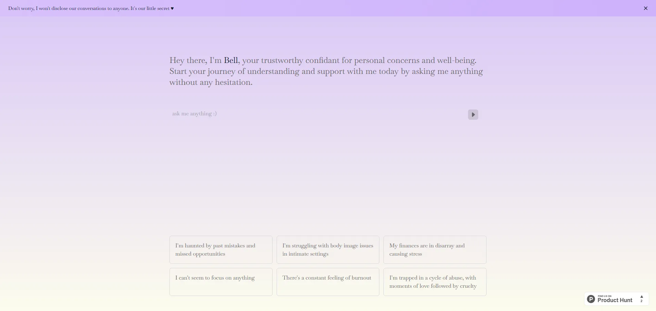Click the "without any hesitation" greeting line
This screenshot has height=311, width=656.
pyautogui.click(x=211, y=82)
